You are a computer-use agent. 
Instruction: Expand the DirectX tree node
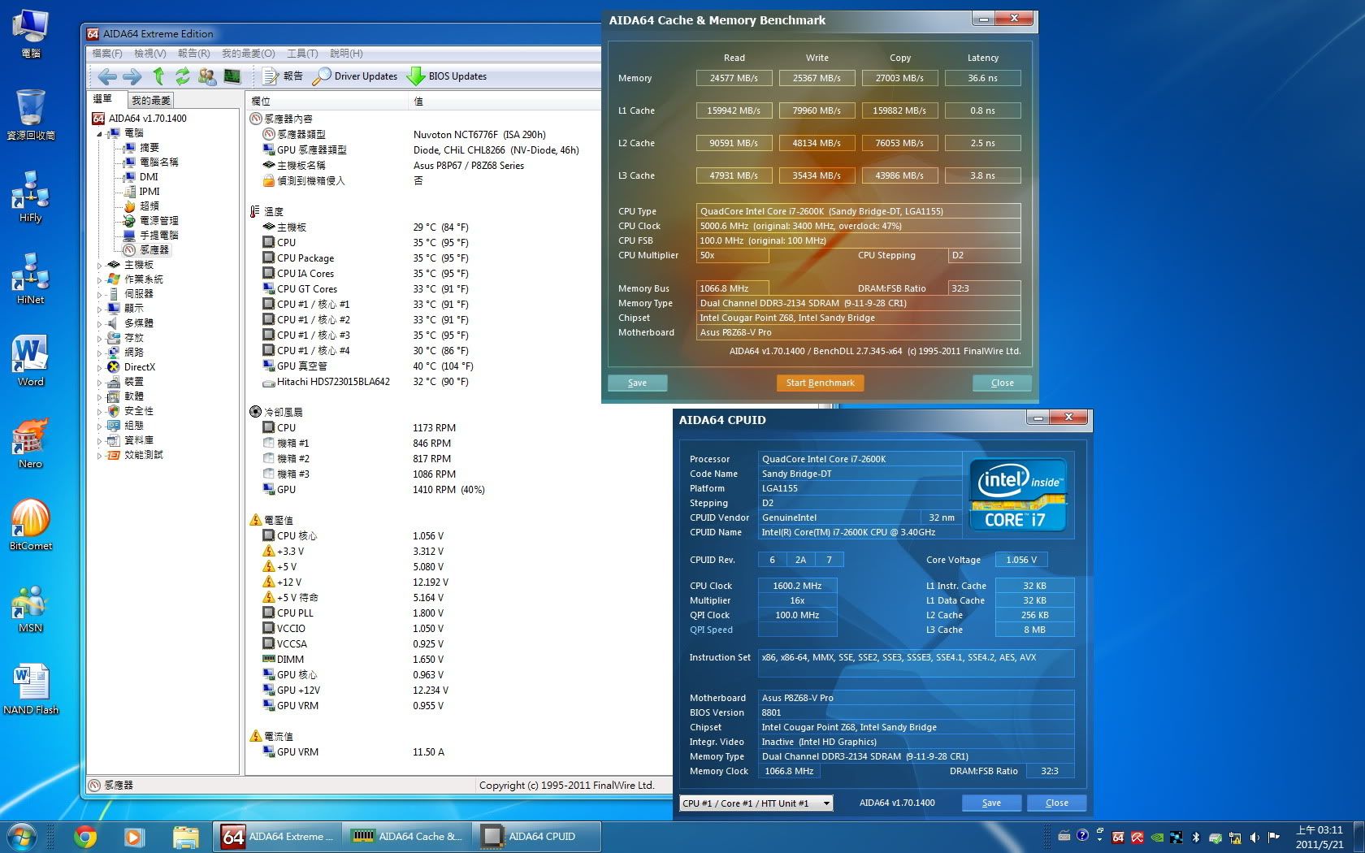pyautogui.click(x=100, y=367)
